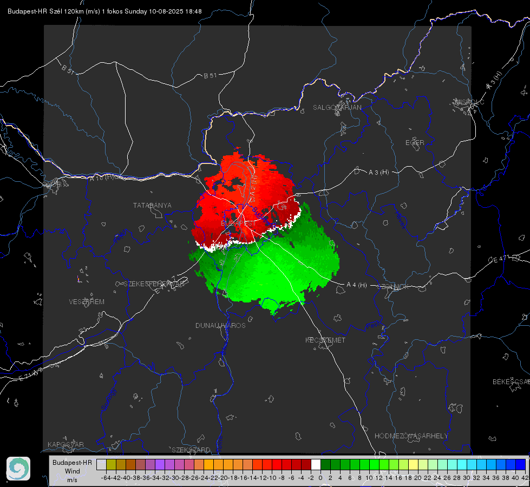
Task: Click the SALGÓTARJÁN city label
Action: pyautogui.click(x=337, y=108)
